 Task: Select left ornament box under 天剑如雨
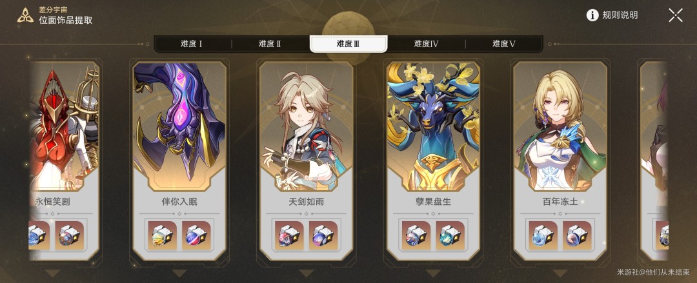pyautogui.click(x=289, y=235)
